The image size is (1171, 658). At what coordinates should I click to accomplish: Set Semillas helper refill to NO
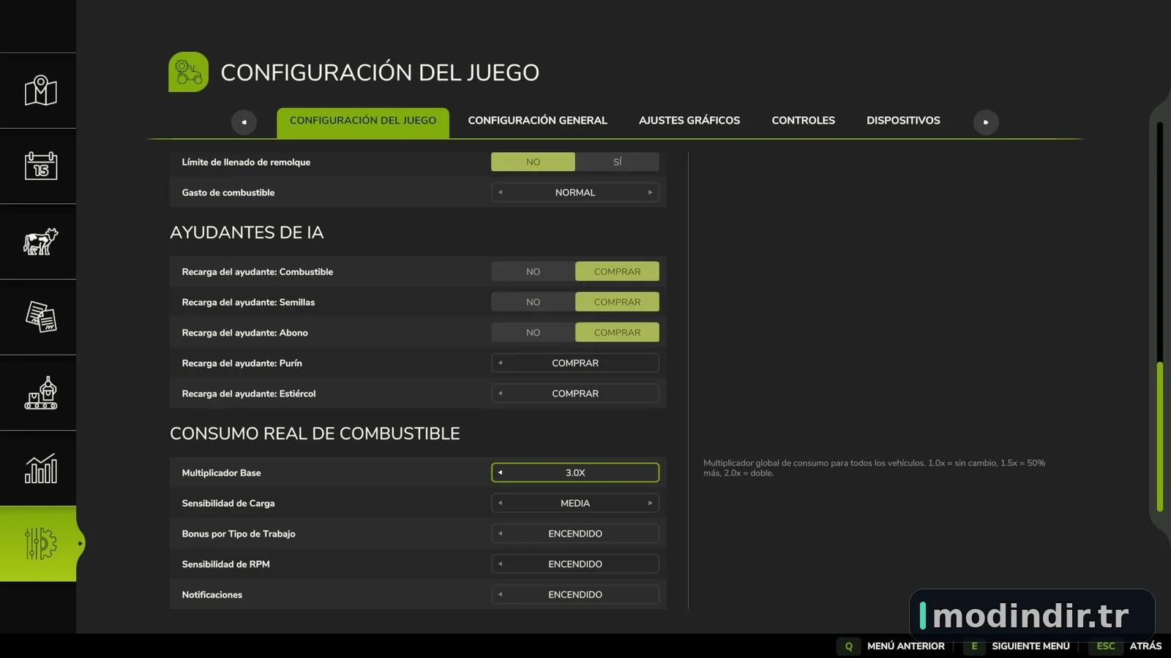pyautogui.click(x=533, y=302)
